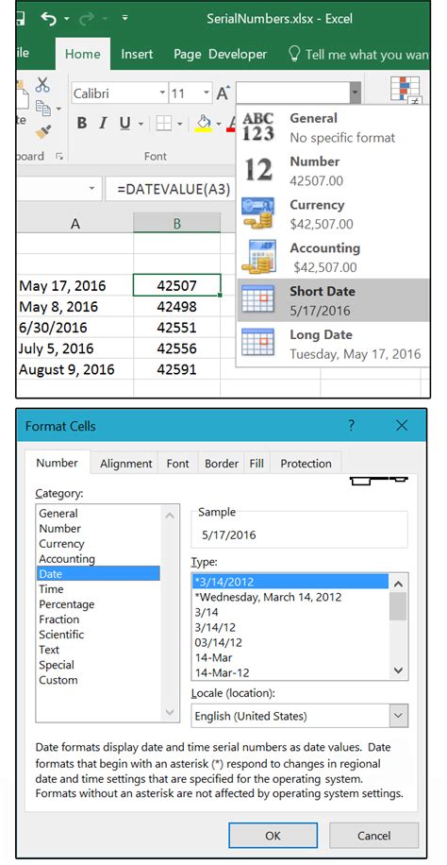Expand the Number Format dropdown arrow
Image resolution: width=447 pixels, height=865 pixels.
(x=355, y=93)
